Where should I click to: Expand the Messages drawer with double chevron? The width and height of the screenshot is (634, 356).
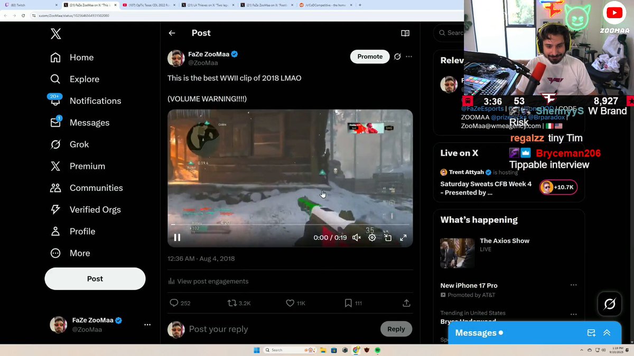pos(607,333)
